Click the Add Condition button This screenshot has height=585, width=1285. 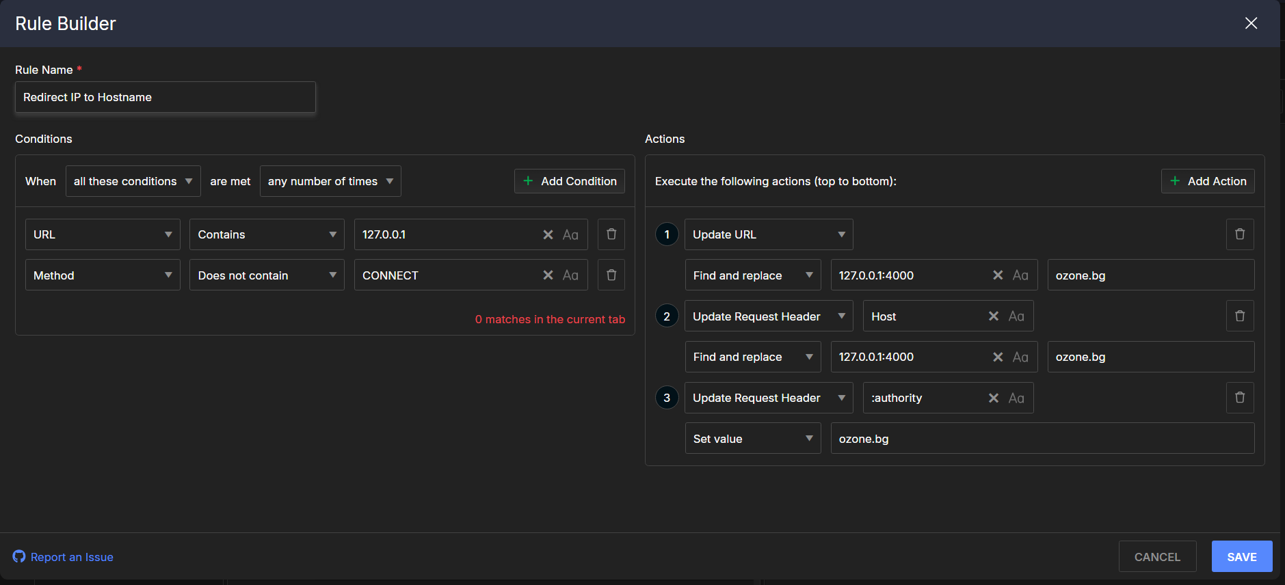(x=570, y=181)
